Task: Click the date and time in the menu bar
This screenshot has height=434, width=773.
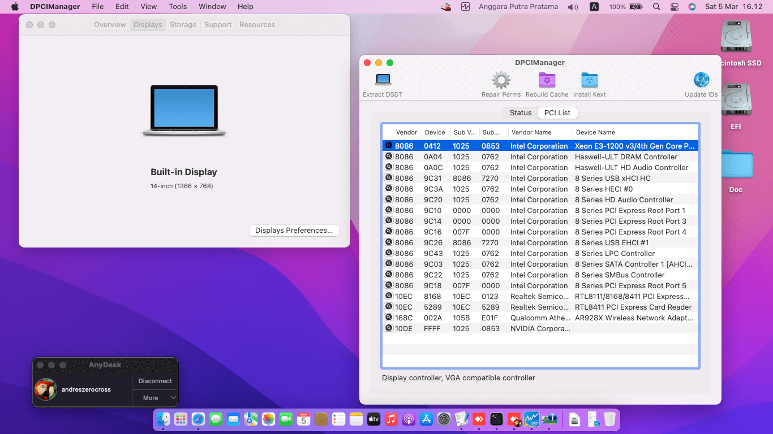Action: (733, 7)
